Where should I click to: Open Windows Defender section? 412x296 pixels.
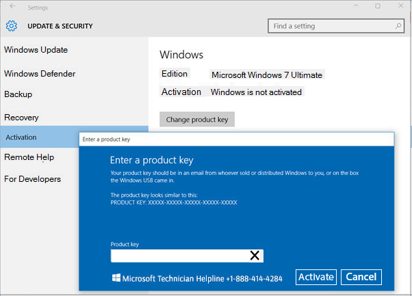coord(40,74)
